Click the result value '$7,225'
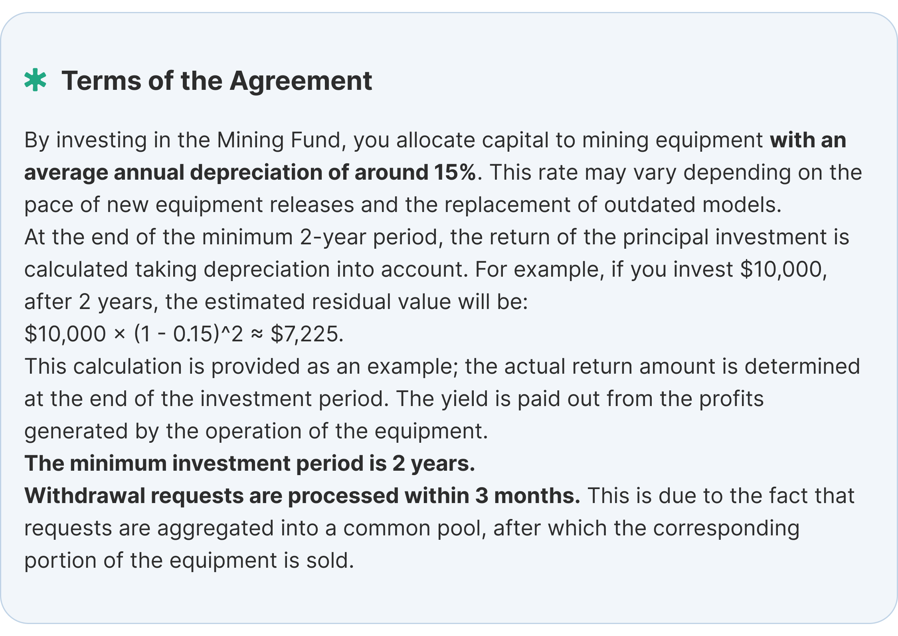This screenshot has width=898, height=636. click(x=305, y=334)
